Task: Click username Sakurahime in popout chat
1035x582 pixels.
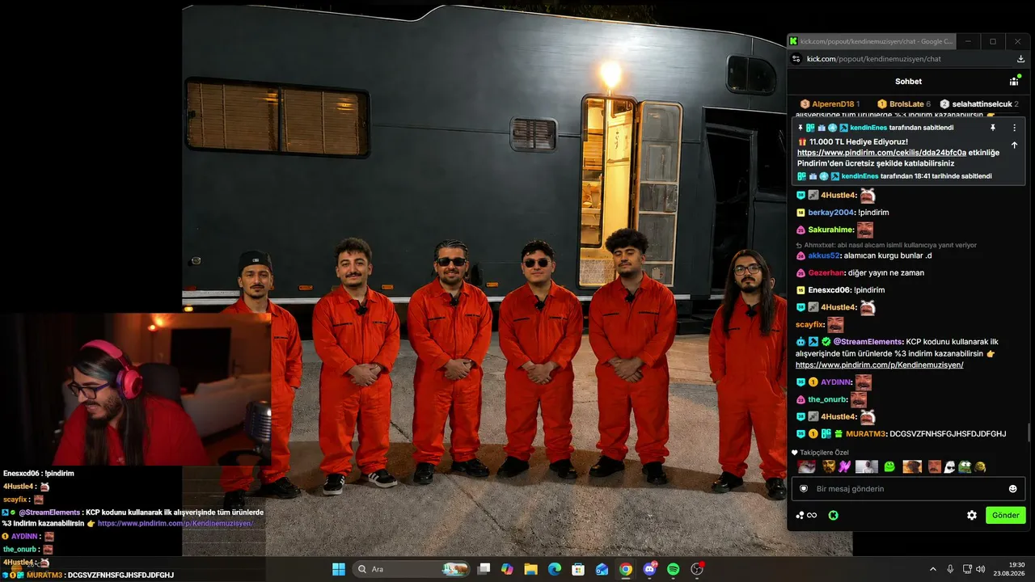Action: point(830,230)
